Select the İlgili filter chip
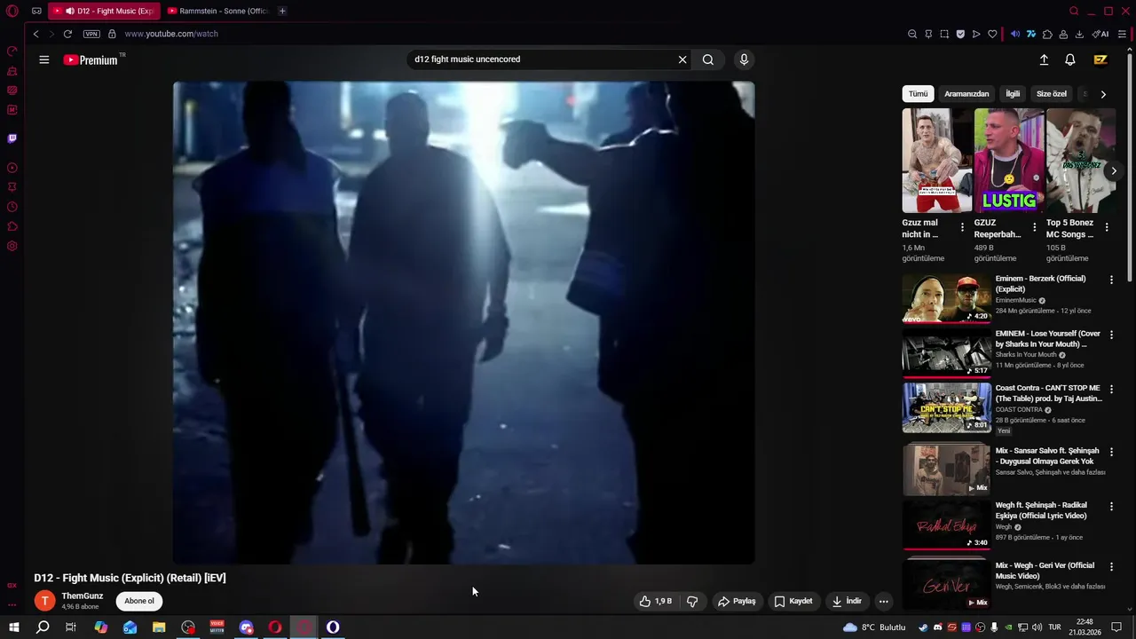The image size is (1136, 639). [1013, 93]
